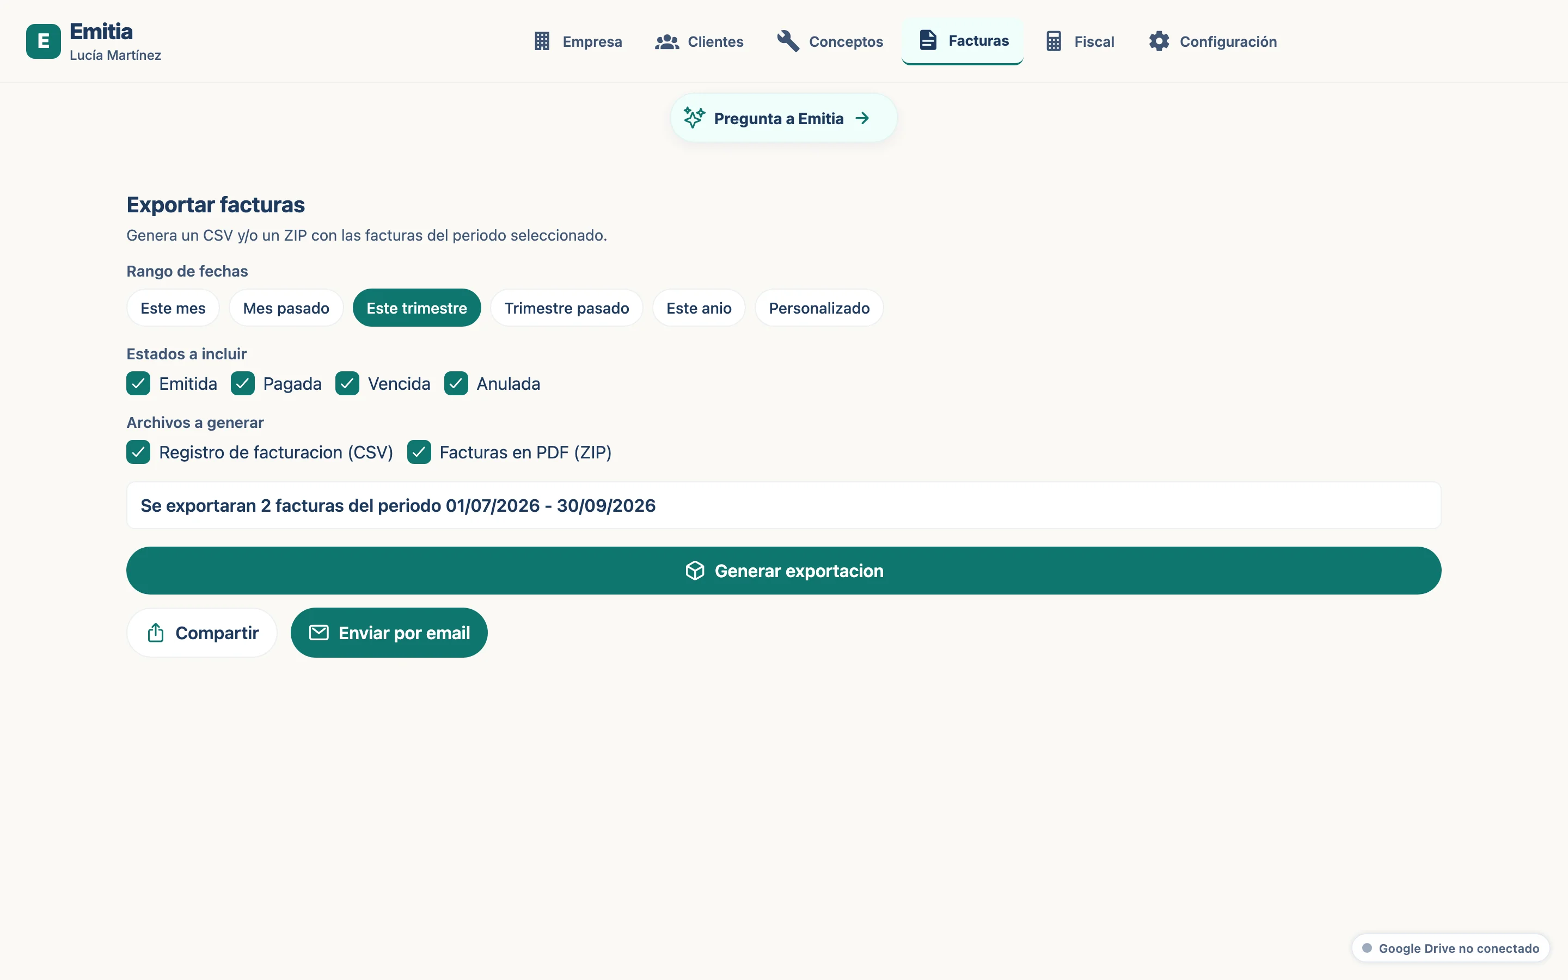Open the Empresa tab
The width and height of the screenshot is (1568, 980).
577,41
